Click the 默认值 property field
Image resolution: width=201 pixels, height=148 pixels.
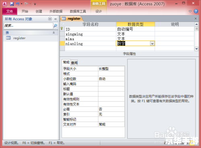[x=111, y=94]
